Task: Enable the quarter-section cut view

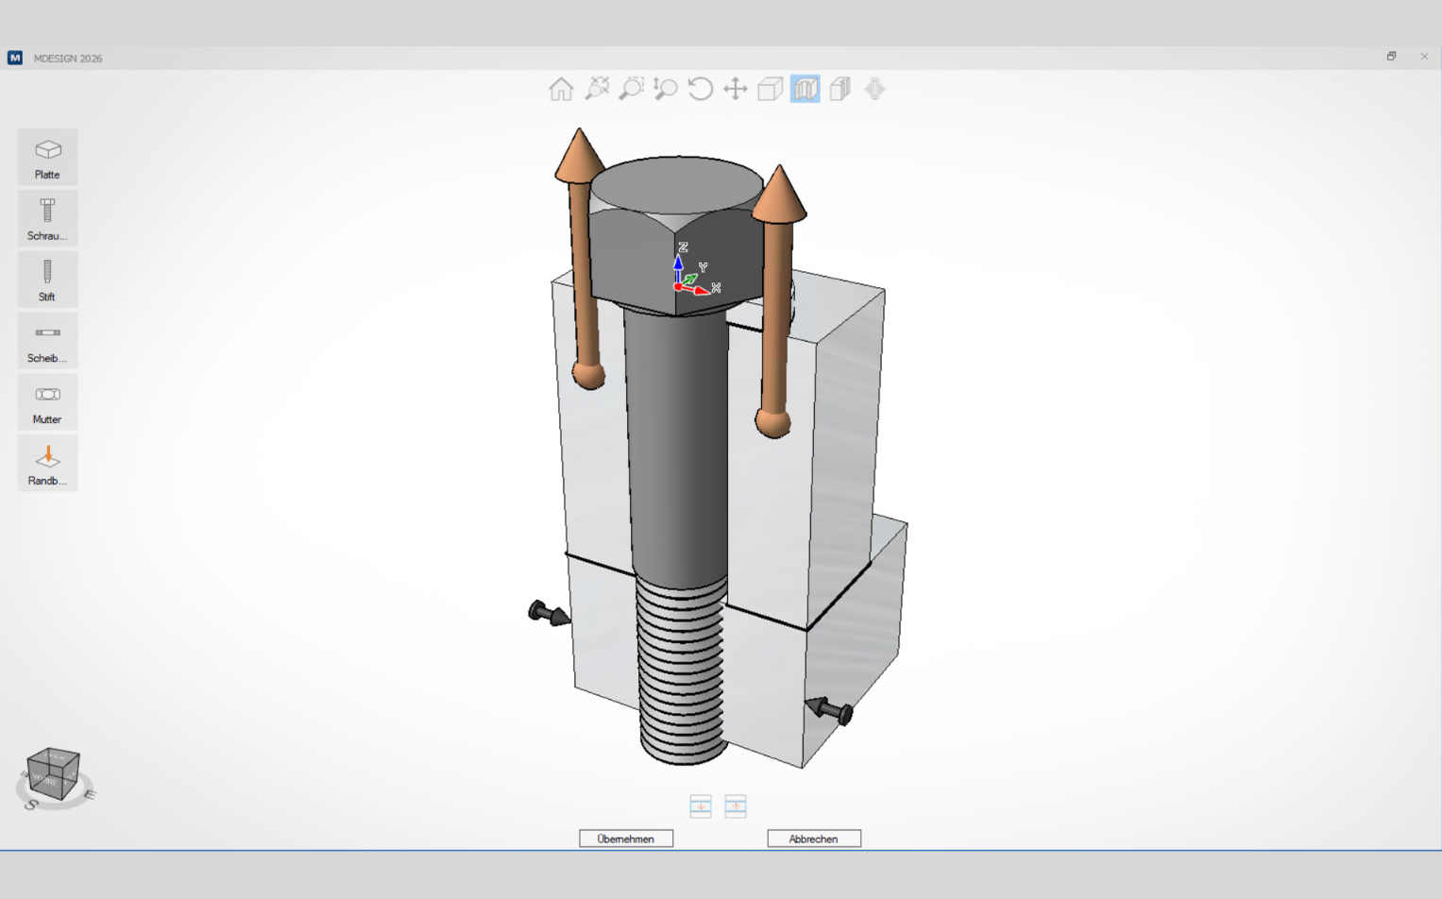Action: coord(840,89)
